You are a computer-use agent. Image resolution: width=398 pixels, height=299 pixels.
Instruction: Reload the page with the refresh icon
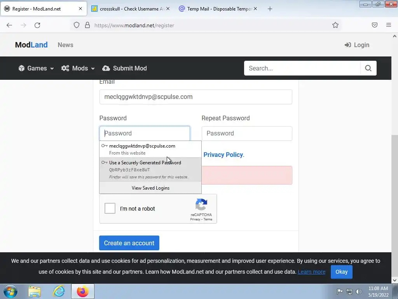(37, 25)
